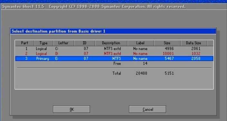The height and width of the screenshot is (121, 227).
Task: Click the Label column header
Action: pos(141,43)
